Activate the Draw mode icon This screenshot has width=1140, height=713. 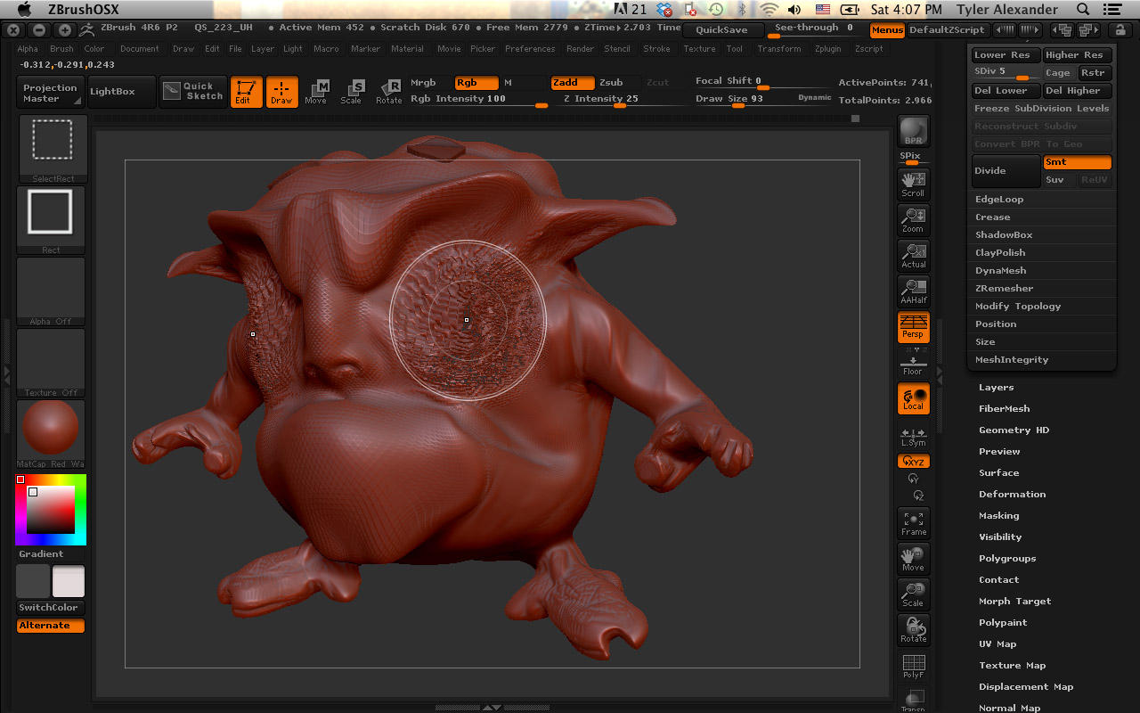283,92
